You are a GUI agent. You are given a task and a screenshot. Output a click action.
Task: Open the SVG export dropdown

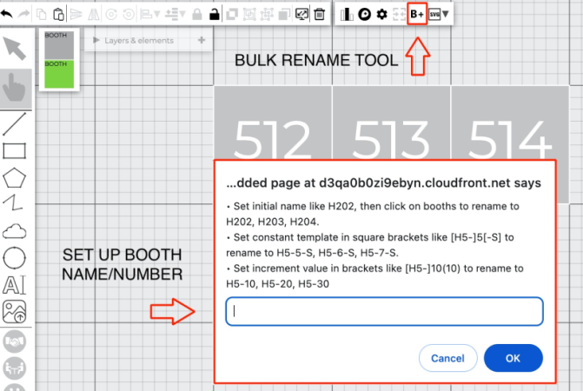pos(439,14)
